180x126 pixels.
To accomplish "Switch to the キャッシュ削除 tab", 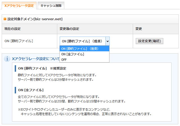I will click(51, 6).
